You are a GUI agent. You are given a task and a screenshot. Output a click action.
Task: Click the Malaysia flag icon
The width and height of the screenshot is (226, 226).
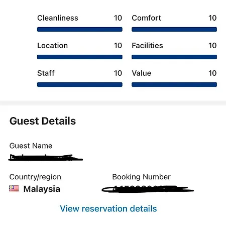tap(14, 188)
